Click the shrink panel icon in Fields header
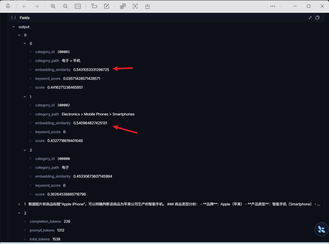The width and height of the screenshot is (329, 244). click(x=310, y=18)
